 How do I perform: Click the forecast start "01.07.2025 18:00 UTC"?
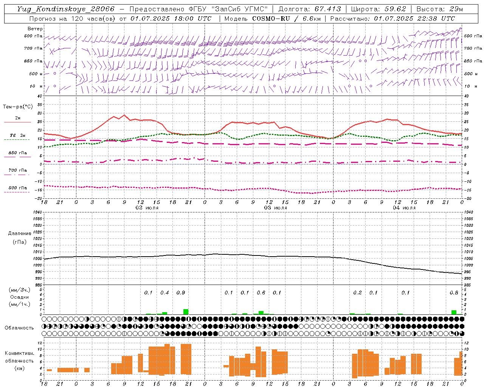coord(171,19)
